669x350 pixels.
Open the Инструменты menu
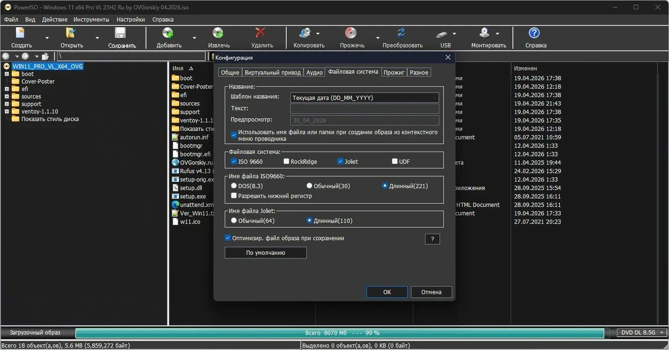pos(91,19)
